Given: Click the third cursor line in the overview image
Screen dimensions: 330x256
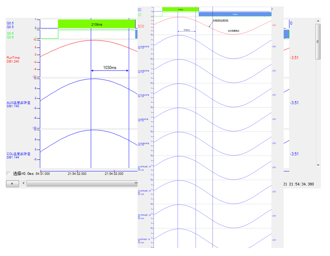Looking at the screenshot, I should pyautogui.click(x=213, y=126).
